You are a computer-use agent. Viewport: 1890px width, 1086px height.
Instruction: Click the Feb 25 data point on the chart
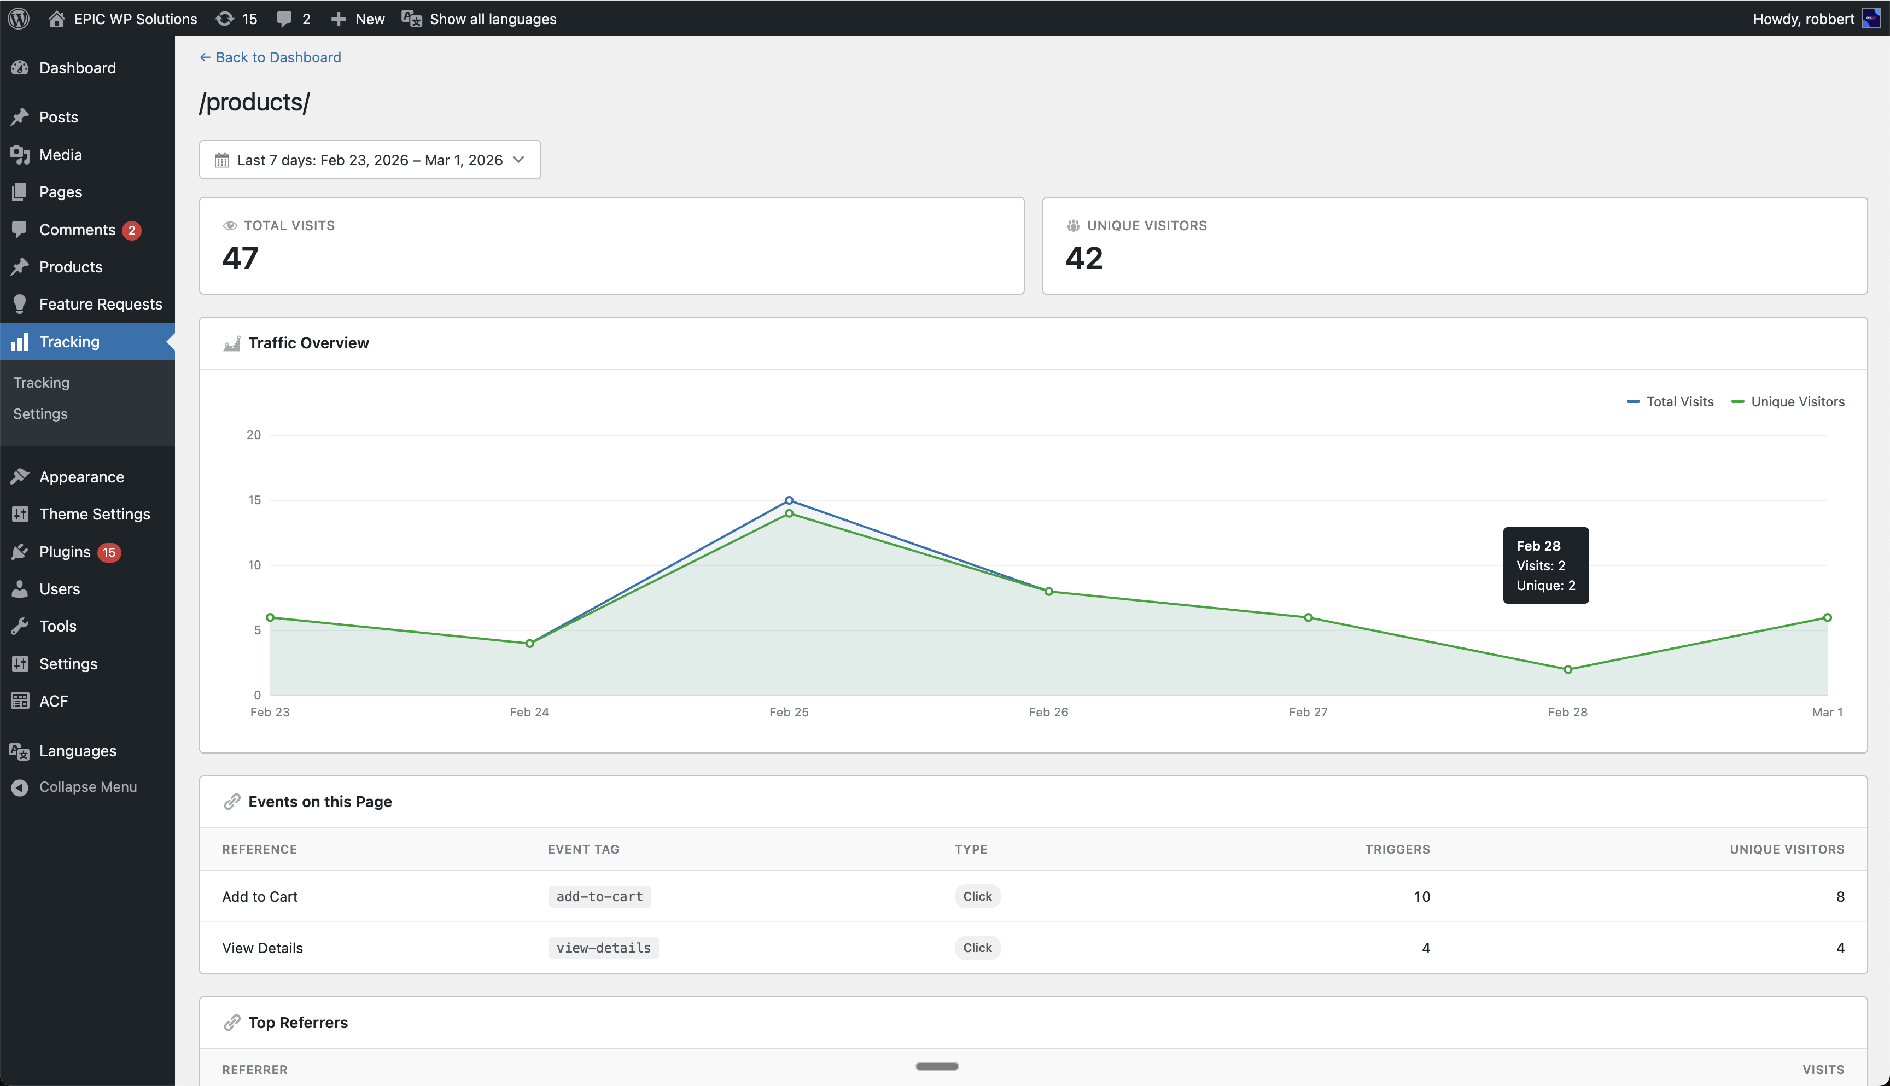pyautogui.click(x=789, y=500)
